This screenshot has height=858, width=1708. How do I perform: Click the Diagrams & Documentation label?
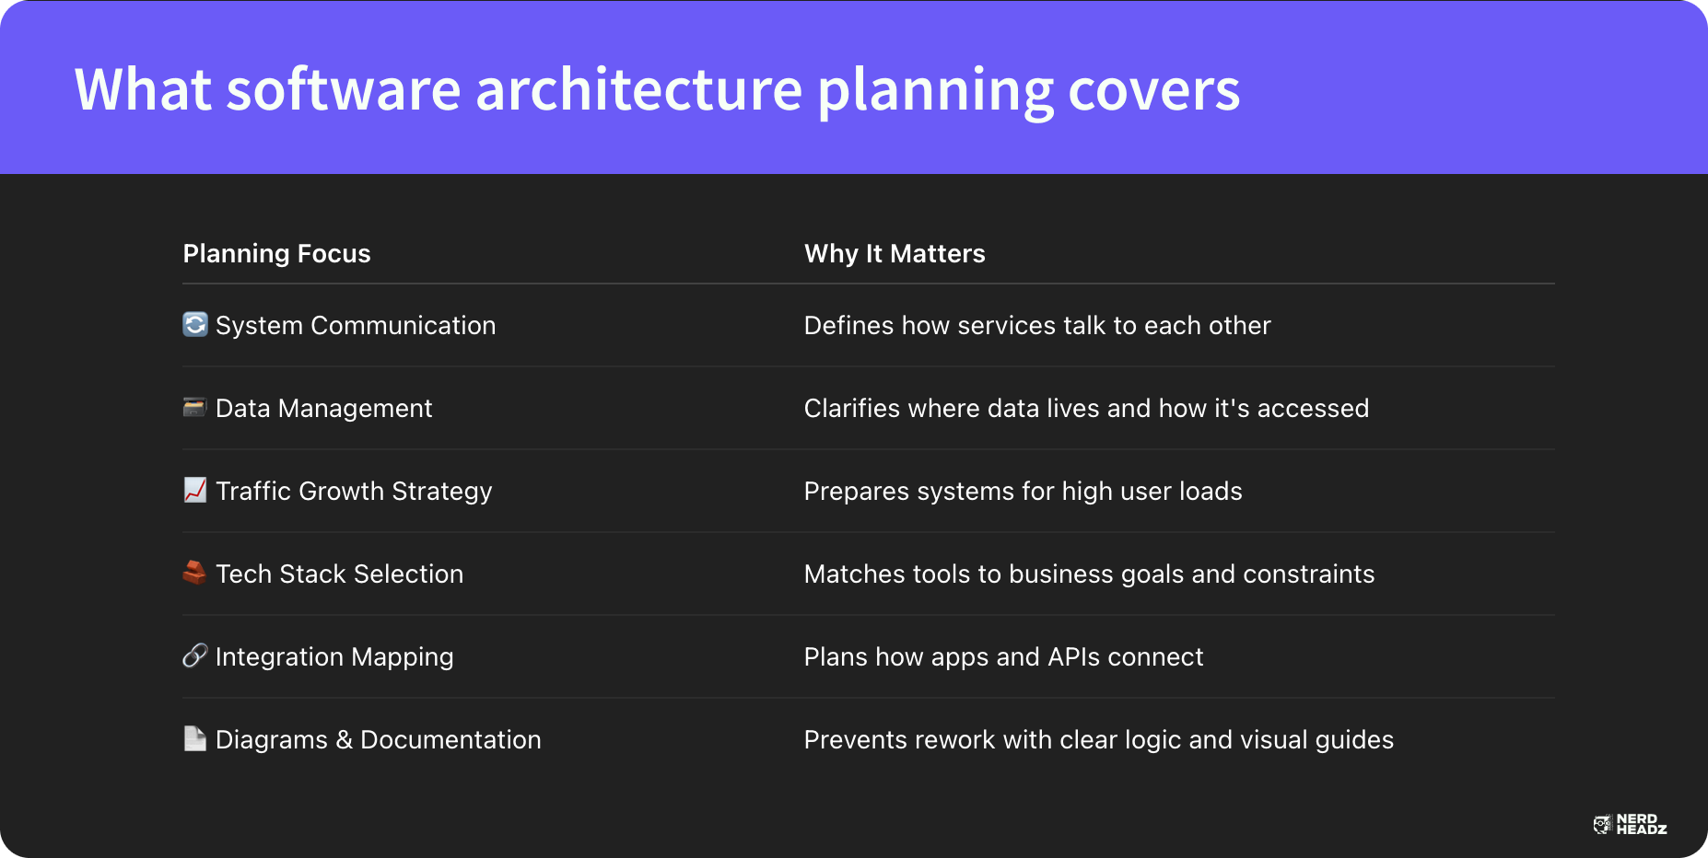378,739
